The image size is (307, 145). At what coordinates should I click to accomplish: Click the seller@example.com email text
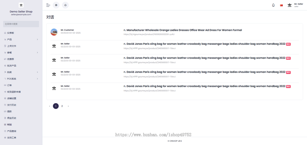[x=21, y=15]
